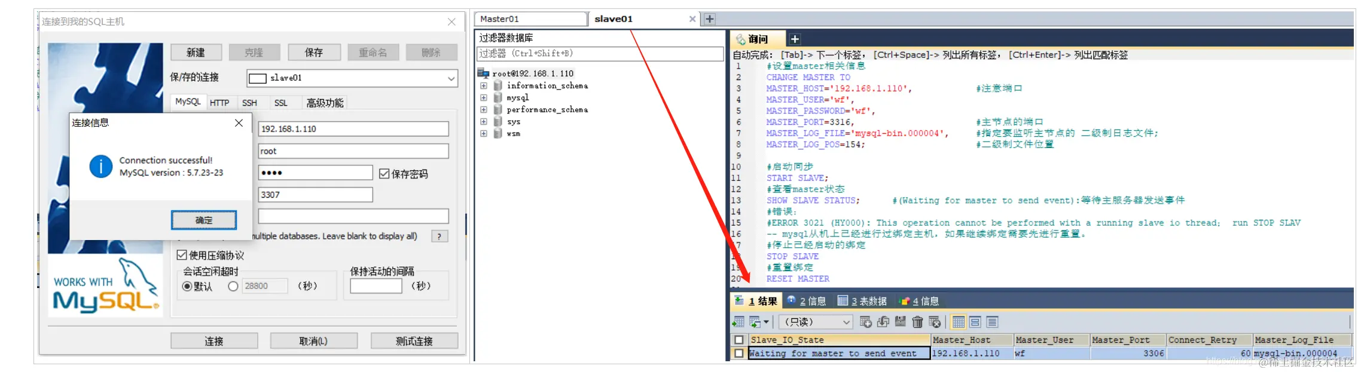Select the root@192.168.1.110 tree node
Screen dimensions: 1358x372
click(x=533, y=73)
